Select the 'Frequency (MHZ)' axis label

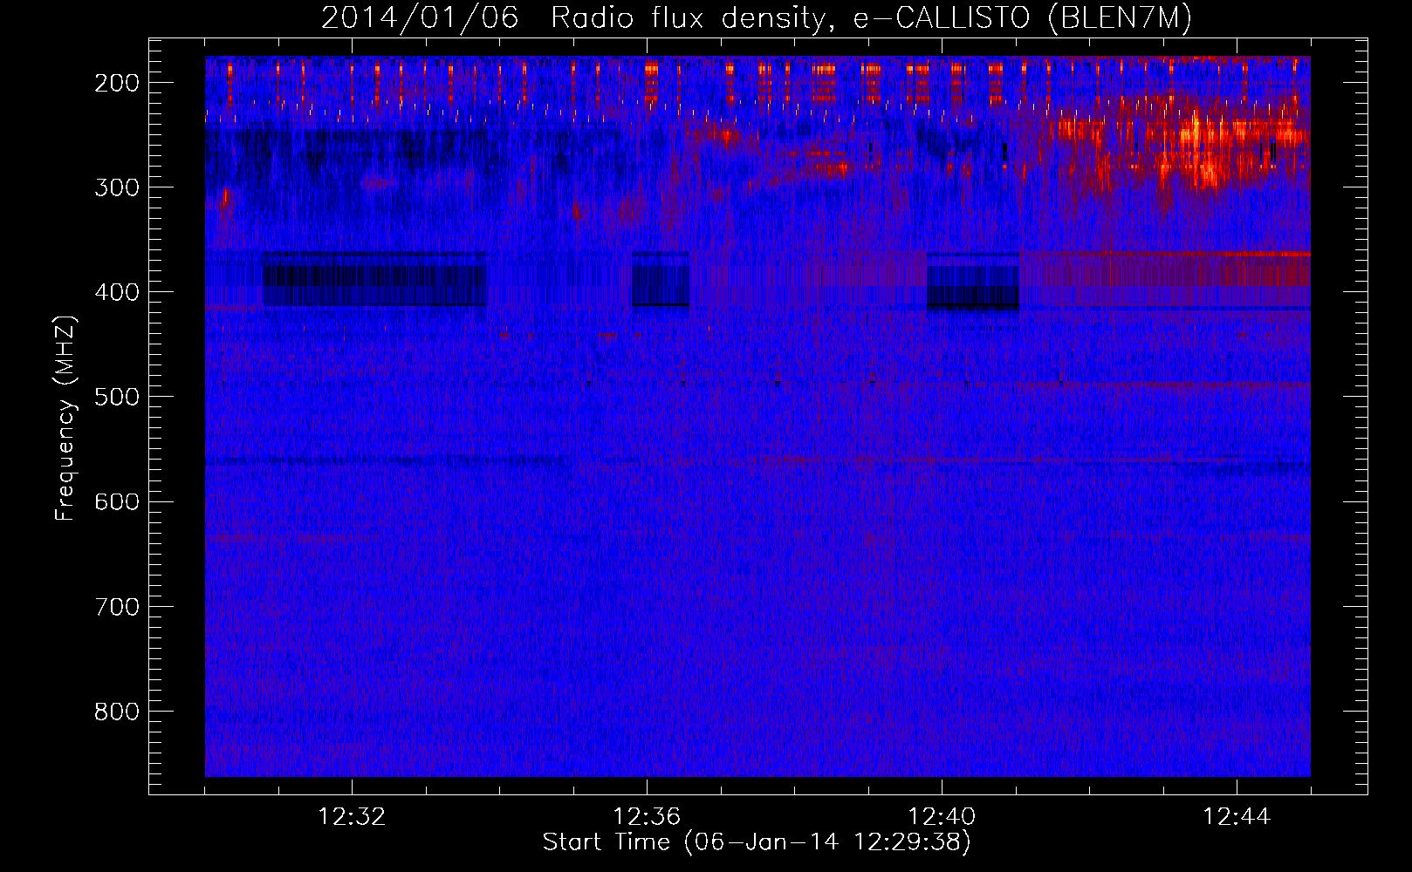[x=65, y=418]
